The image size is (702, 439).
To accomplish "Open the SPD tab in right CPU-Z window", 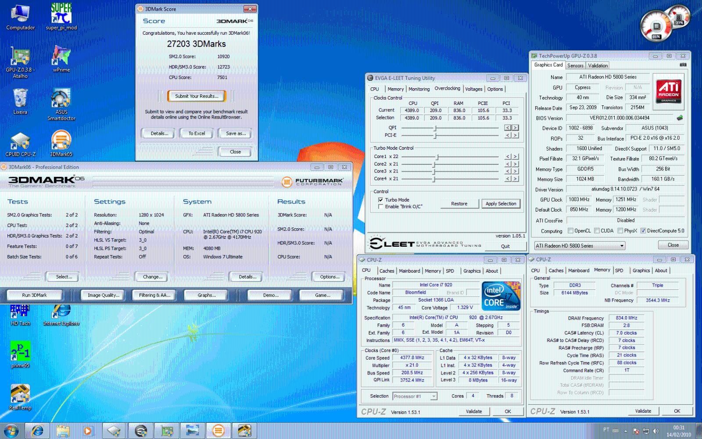I will pos(619,270).
